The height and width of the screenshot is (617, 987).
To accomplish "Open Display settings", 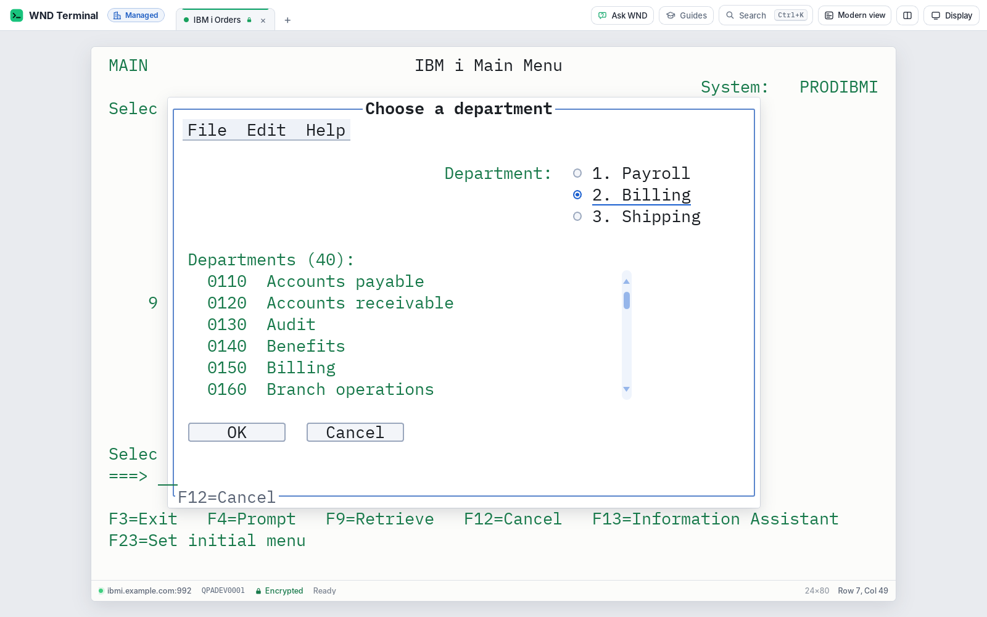I will (951, 15).
